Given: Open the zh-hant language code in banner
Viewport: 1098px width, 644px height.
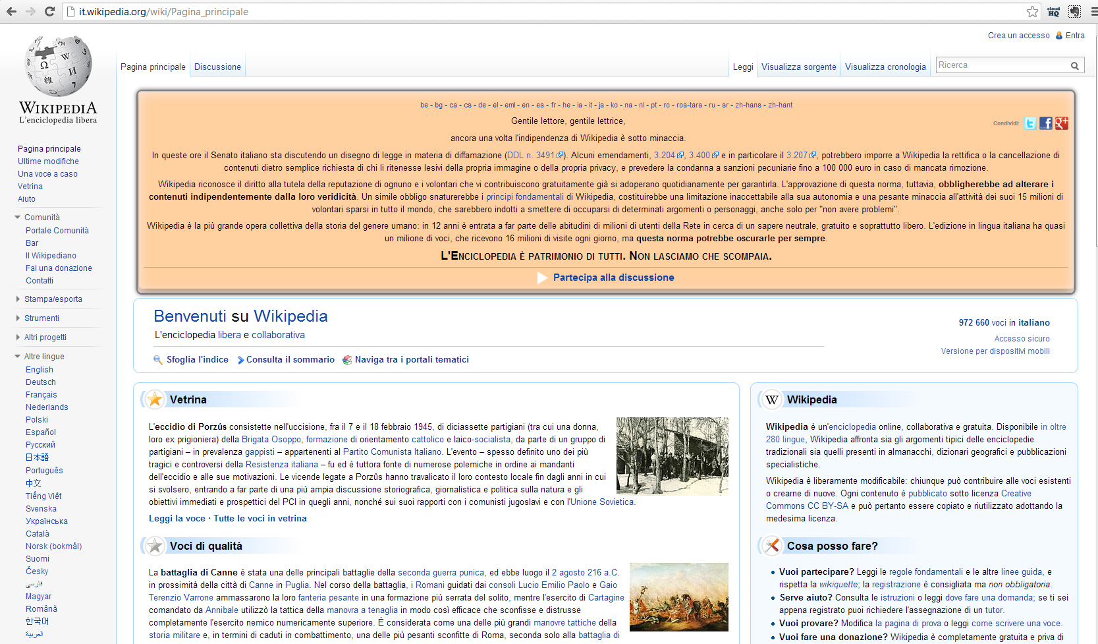Looking at the screenshot, I should 780,105.
